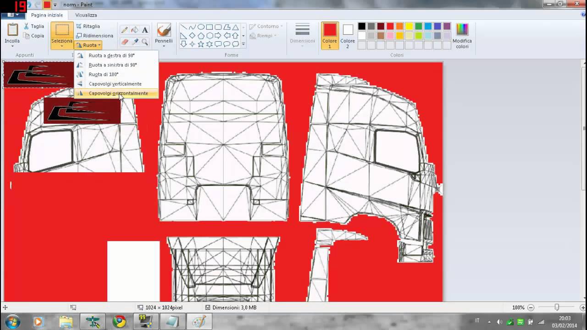Select Ruota a destra di 90°
Image resolution: width=587 pixels, height=330 pixels.
[111, 55]
